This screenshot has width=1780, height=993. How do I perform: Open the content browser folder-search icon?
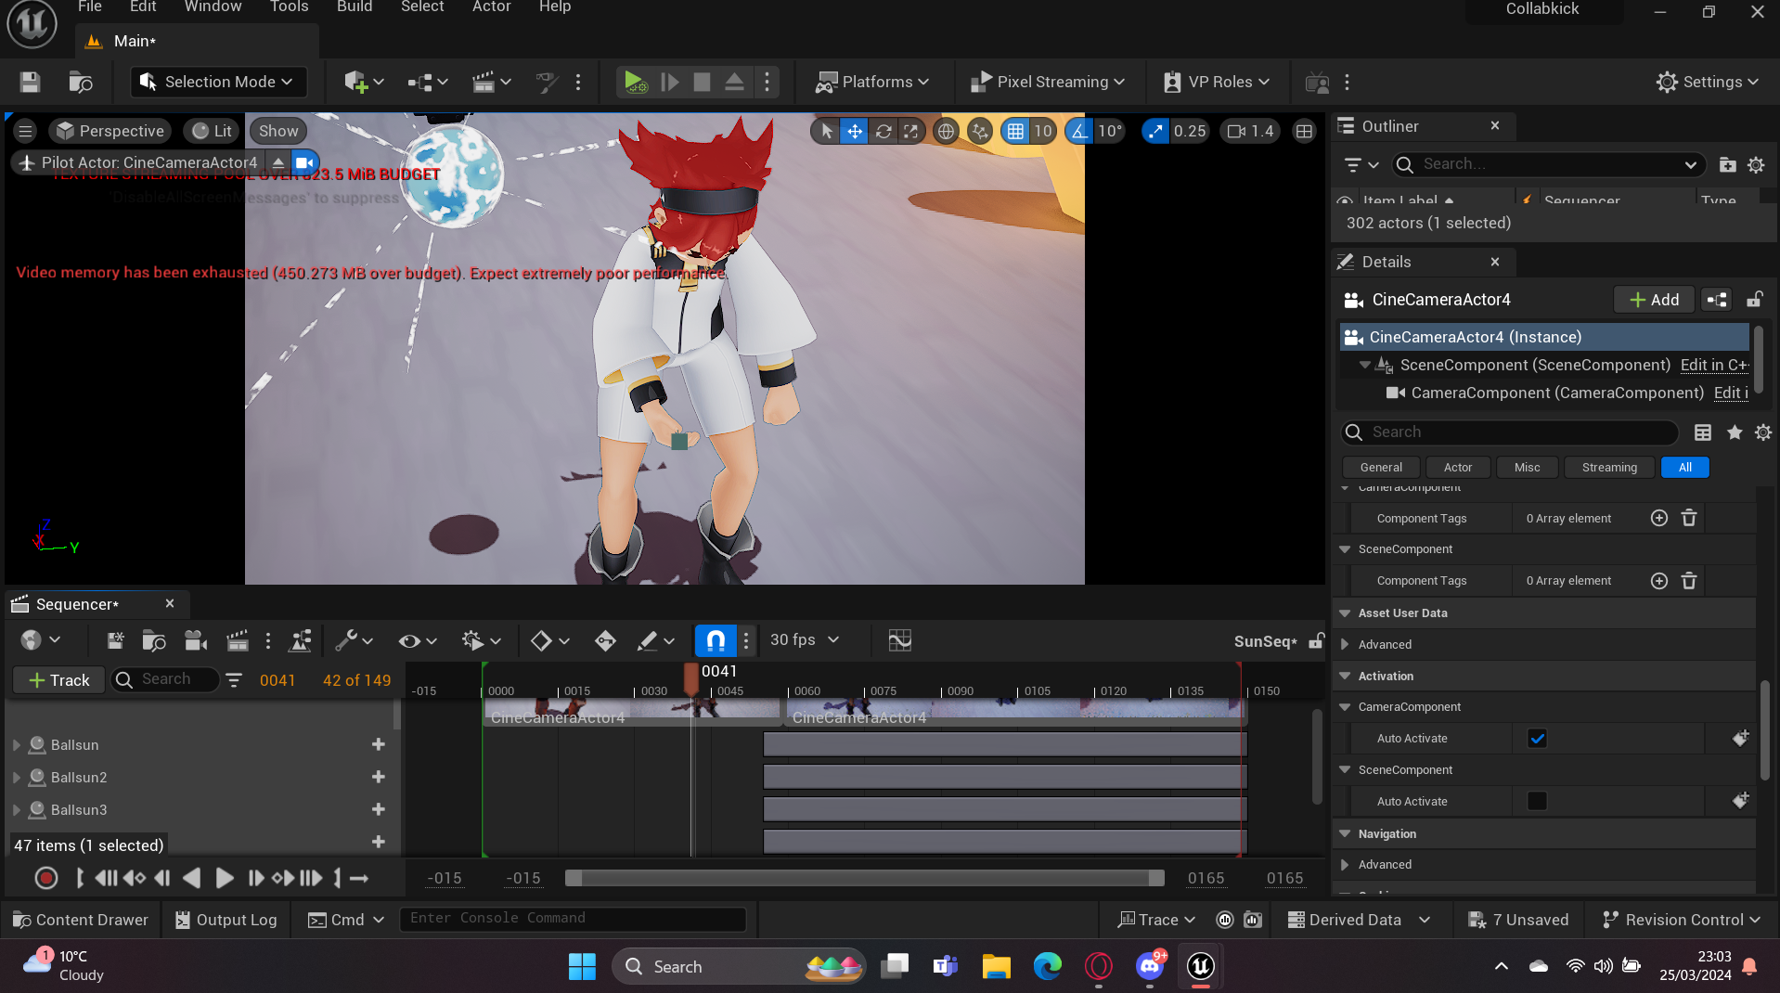pyautogui.click(x=81, y=82)
